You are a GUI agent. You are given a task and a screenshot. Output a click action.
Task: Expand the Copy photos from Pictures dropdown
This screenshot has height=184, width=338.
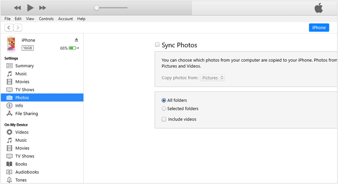[212, 78]
